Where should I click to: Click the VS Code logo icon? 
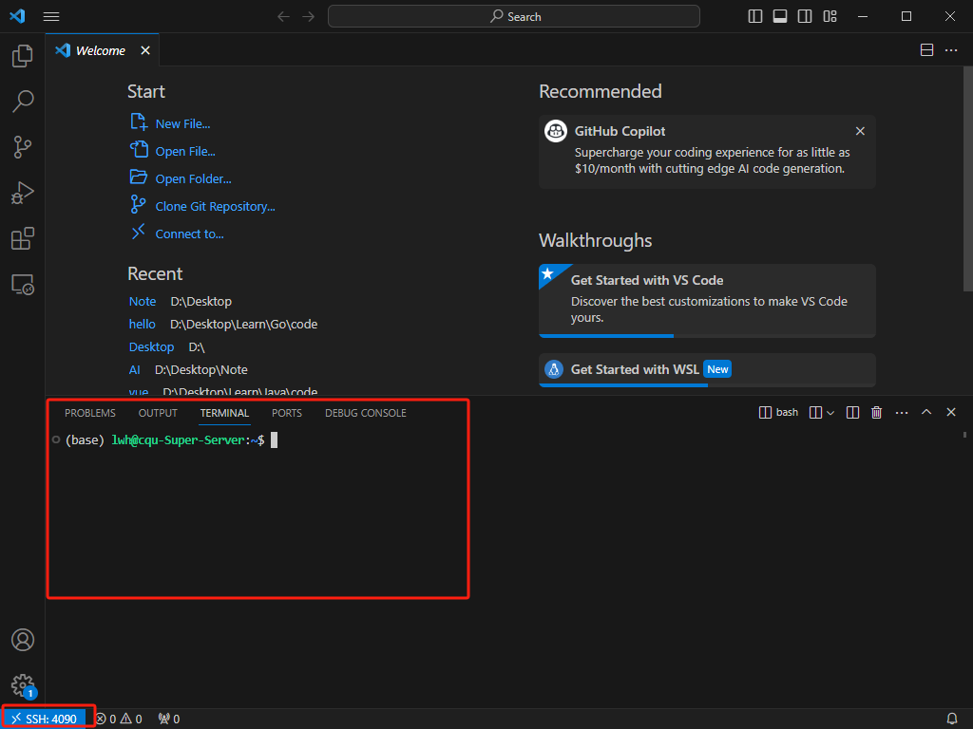[17, 16]
